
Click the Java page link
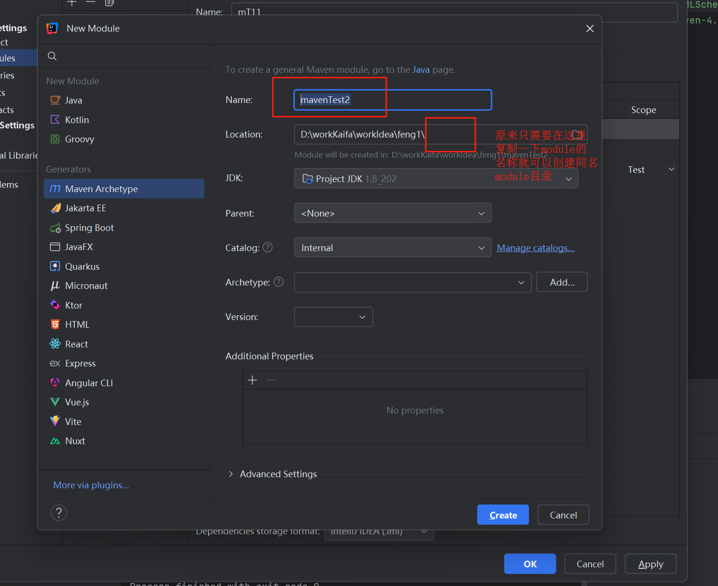pyautogui.click(x=421, y=69)
